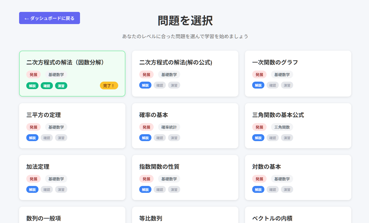Click 演習 step on the 三平方の定理 card
This screenshot has width=369, height=223.
[61, 138]
